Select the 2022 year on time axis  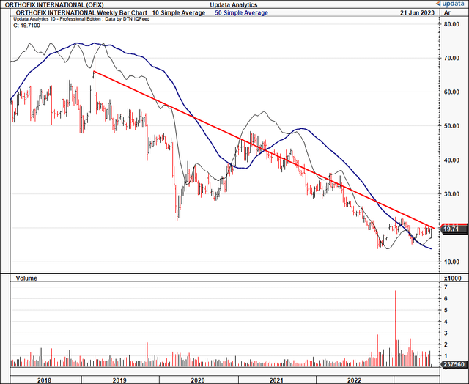coord(355,380)
